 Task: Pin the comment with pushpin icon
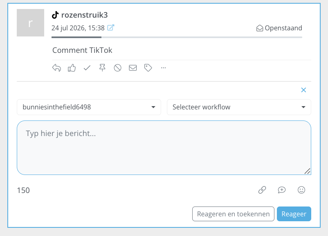102,68
